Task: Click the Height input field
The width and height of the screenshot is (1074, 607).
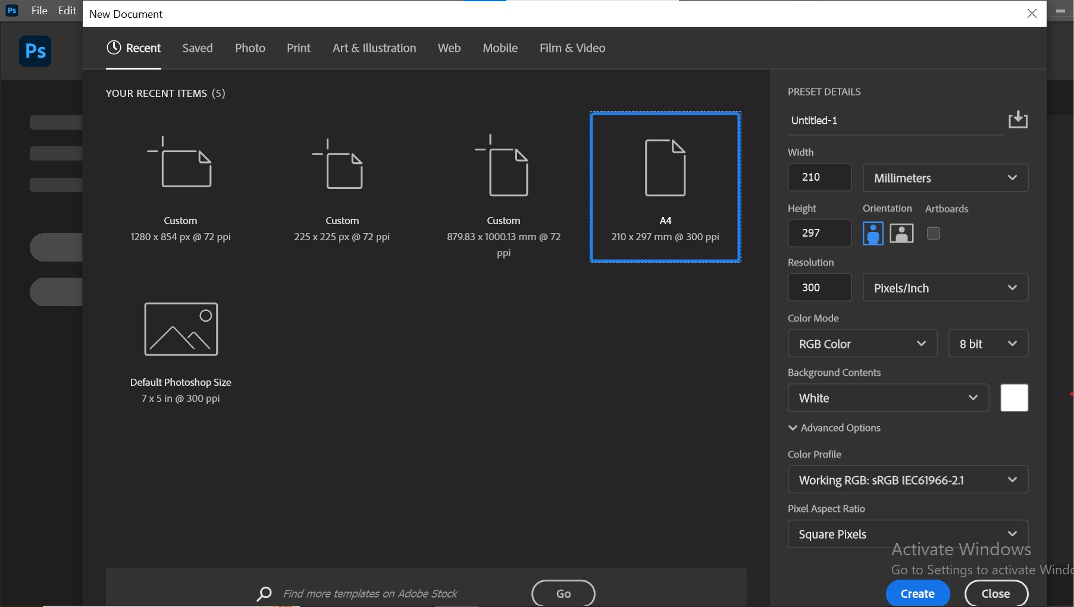Action: click(819, 233)
